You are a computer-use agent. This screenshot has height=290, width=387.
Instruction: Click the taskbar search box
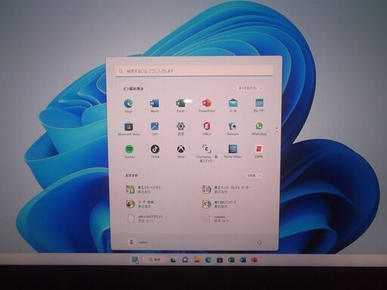[x=155, y=259]
